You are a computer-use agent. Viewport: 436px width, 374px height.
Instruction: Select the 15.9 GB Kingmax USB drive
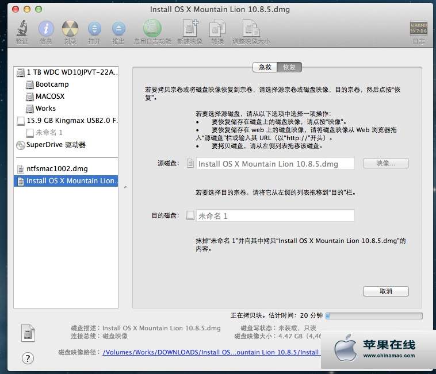66,121
